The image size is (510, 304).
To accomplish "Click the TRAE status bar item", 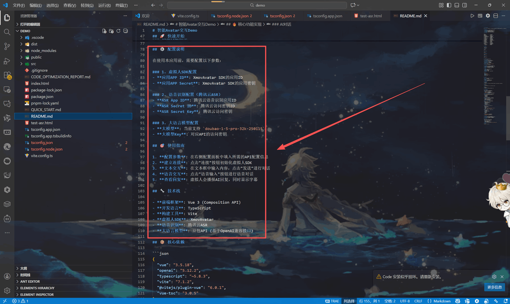I will pos(332,301).
